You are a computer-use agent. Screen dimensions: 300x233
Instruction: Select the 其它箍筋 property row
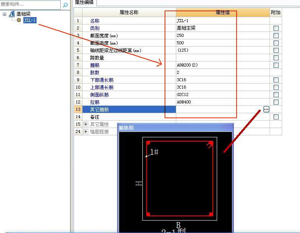pos(129,109)
